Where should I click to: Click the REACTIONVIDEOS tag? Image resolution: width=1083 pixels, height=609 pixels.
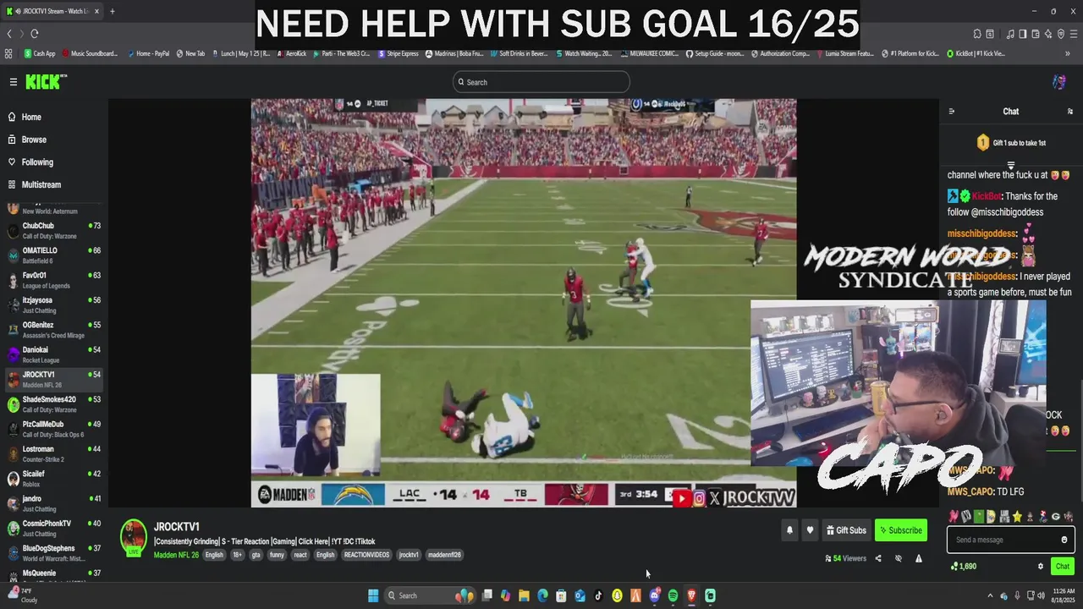[367, 555]
